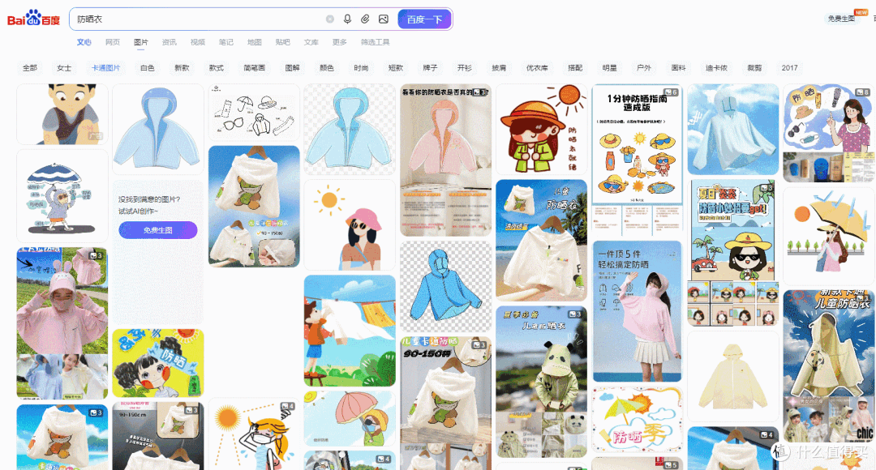Click the paperclip attachment icon
Viewport: 876px width, 470px height.
tap(365, 19)
